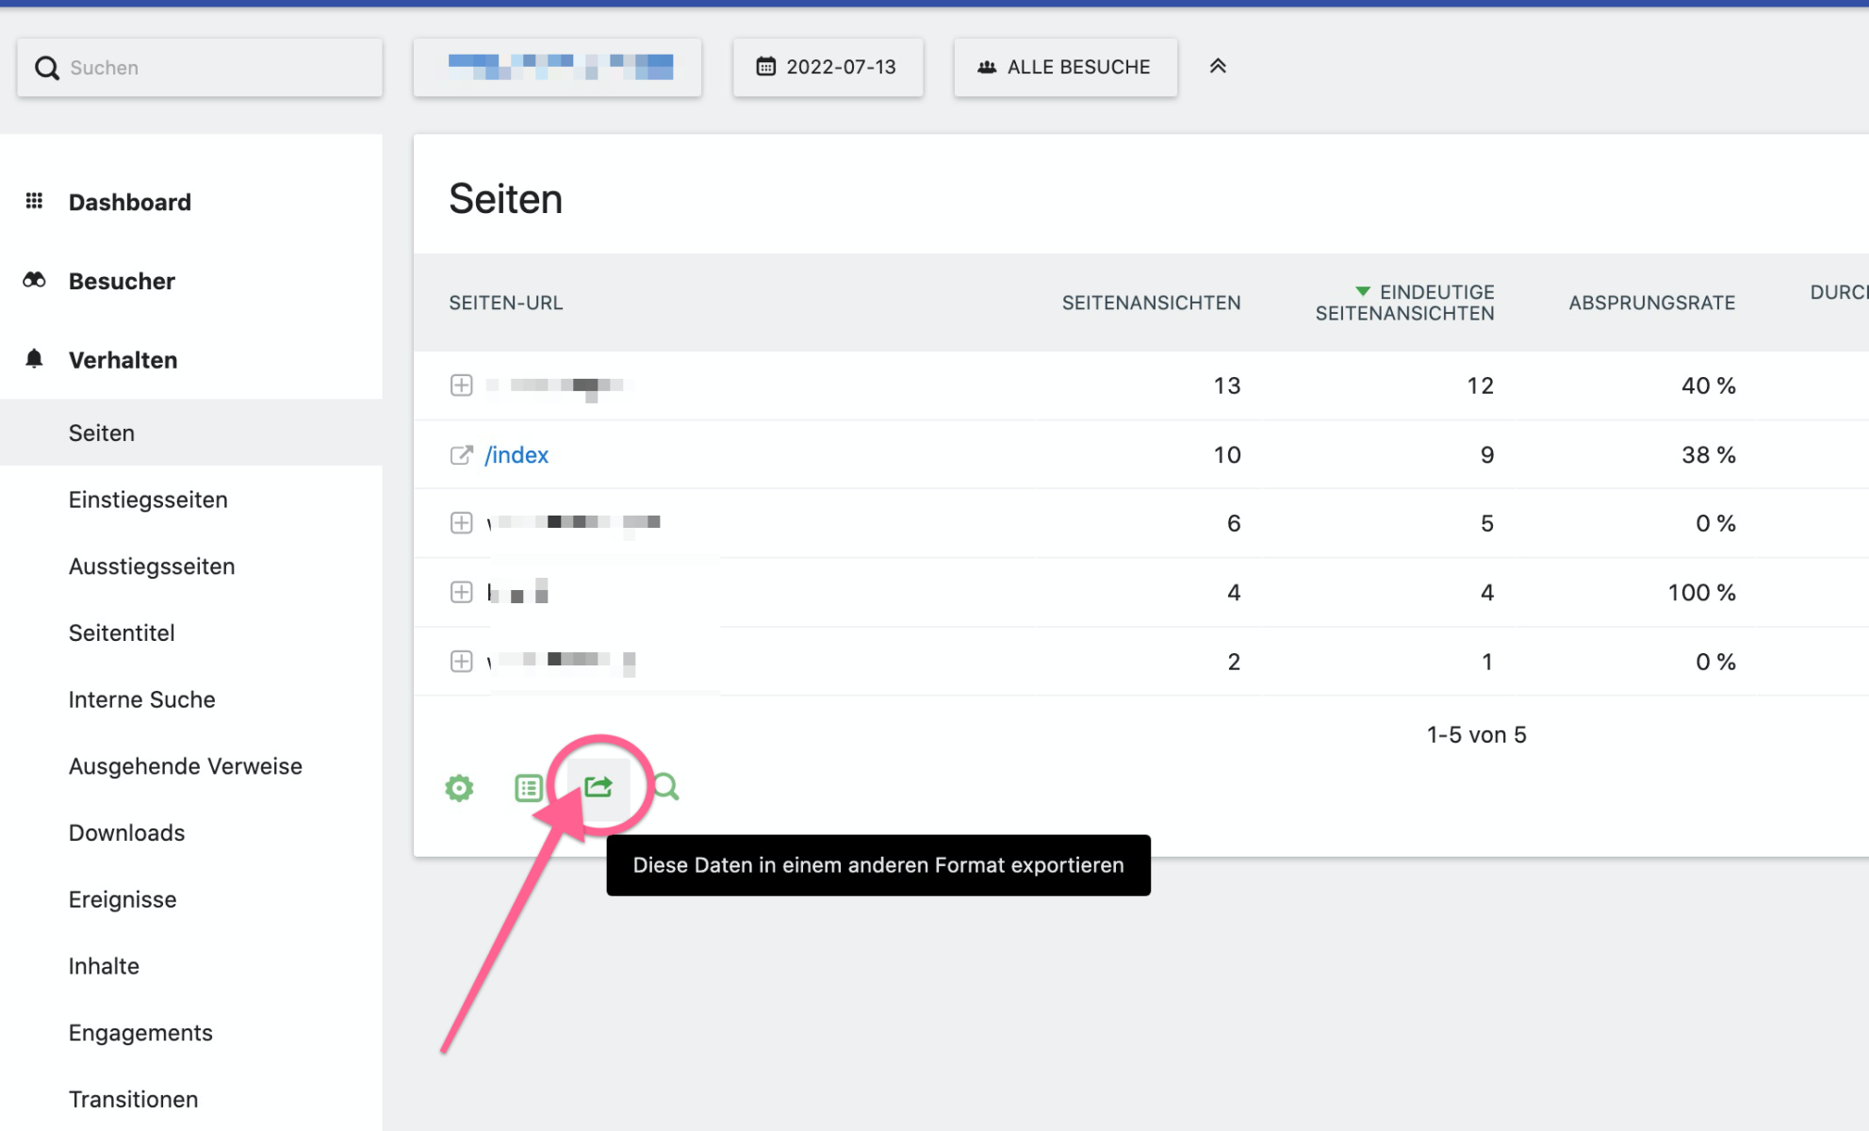Expand the last row with 2 page views
This screenshot has width=1869, height=1131.
point(461,662)
